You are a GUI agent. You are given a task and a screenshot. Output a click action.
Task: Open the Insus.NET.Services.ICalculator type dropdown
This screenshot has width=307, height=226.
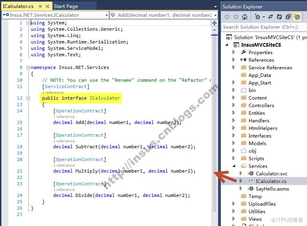[55, 15]
